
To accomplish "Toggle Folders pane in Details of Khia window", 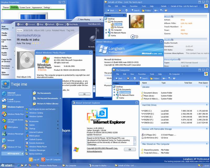I will [146, 10].
